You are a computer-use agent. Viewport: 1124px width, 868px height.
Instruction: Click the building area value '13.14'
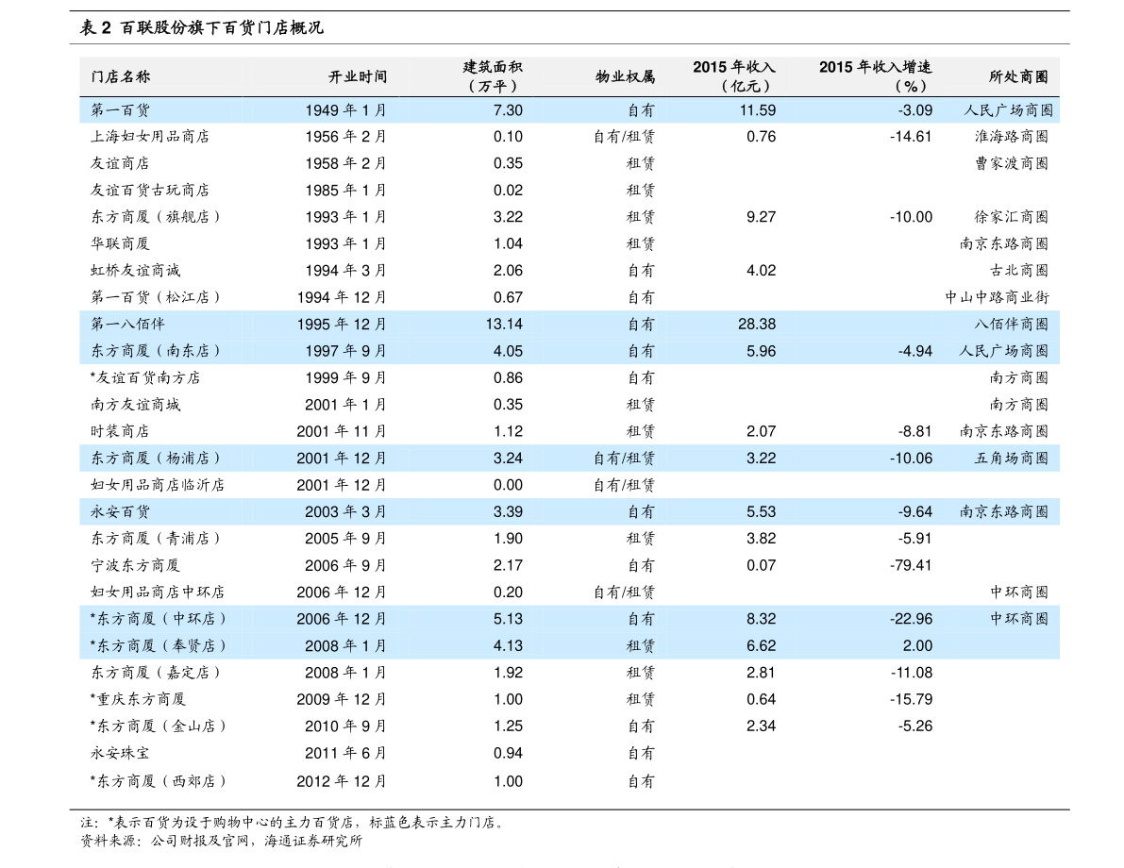pos(504,324)
